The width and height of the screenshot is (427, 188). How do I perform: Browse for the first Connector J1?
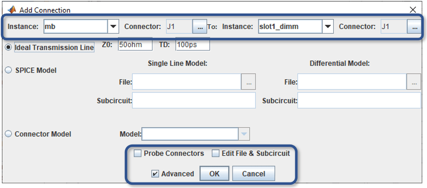(200, 27)
